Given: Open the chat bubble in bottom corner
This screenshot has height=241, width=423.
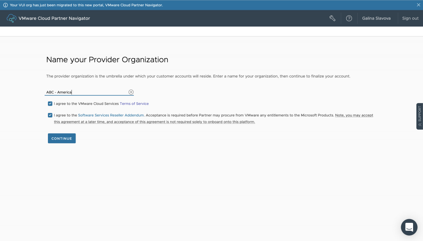Looking at the screenshot, I should click(409, 227).
